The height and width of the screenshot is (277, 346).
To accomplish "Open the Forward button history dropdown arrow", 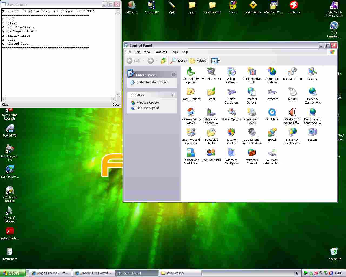I will tap(157, 61).
